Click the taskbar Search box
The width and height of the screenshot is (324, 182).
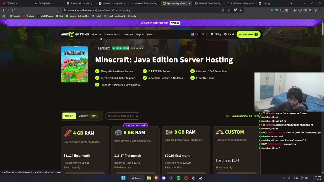[x=136, y=178]
